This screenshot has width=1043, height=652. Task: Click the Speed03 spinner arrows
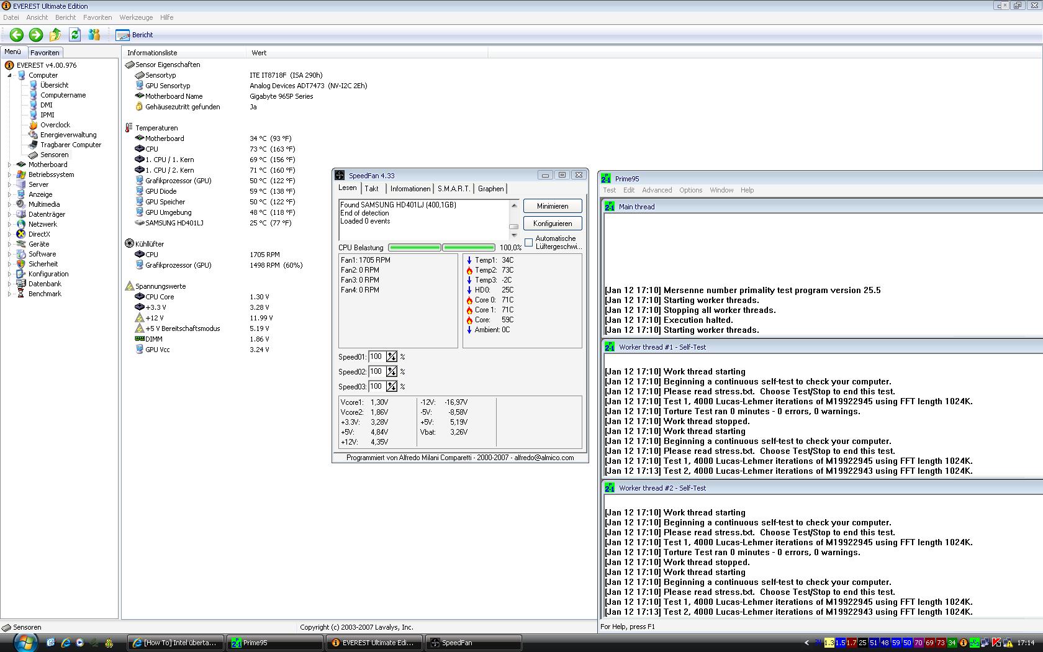coord(392,386)
